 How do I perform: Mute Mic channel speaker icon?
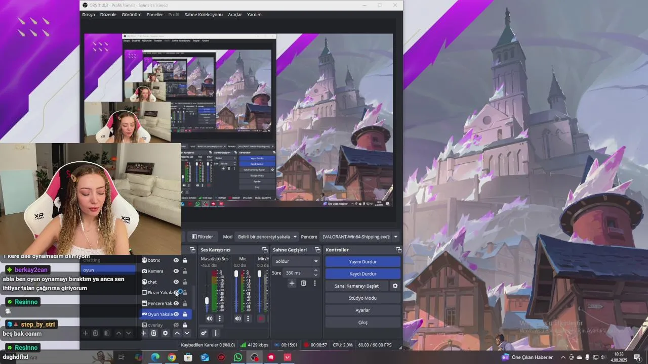pyautogui.click(x=238, y=318)
